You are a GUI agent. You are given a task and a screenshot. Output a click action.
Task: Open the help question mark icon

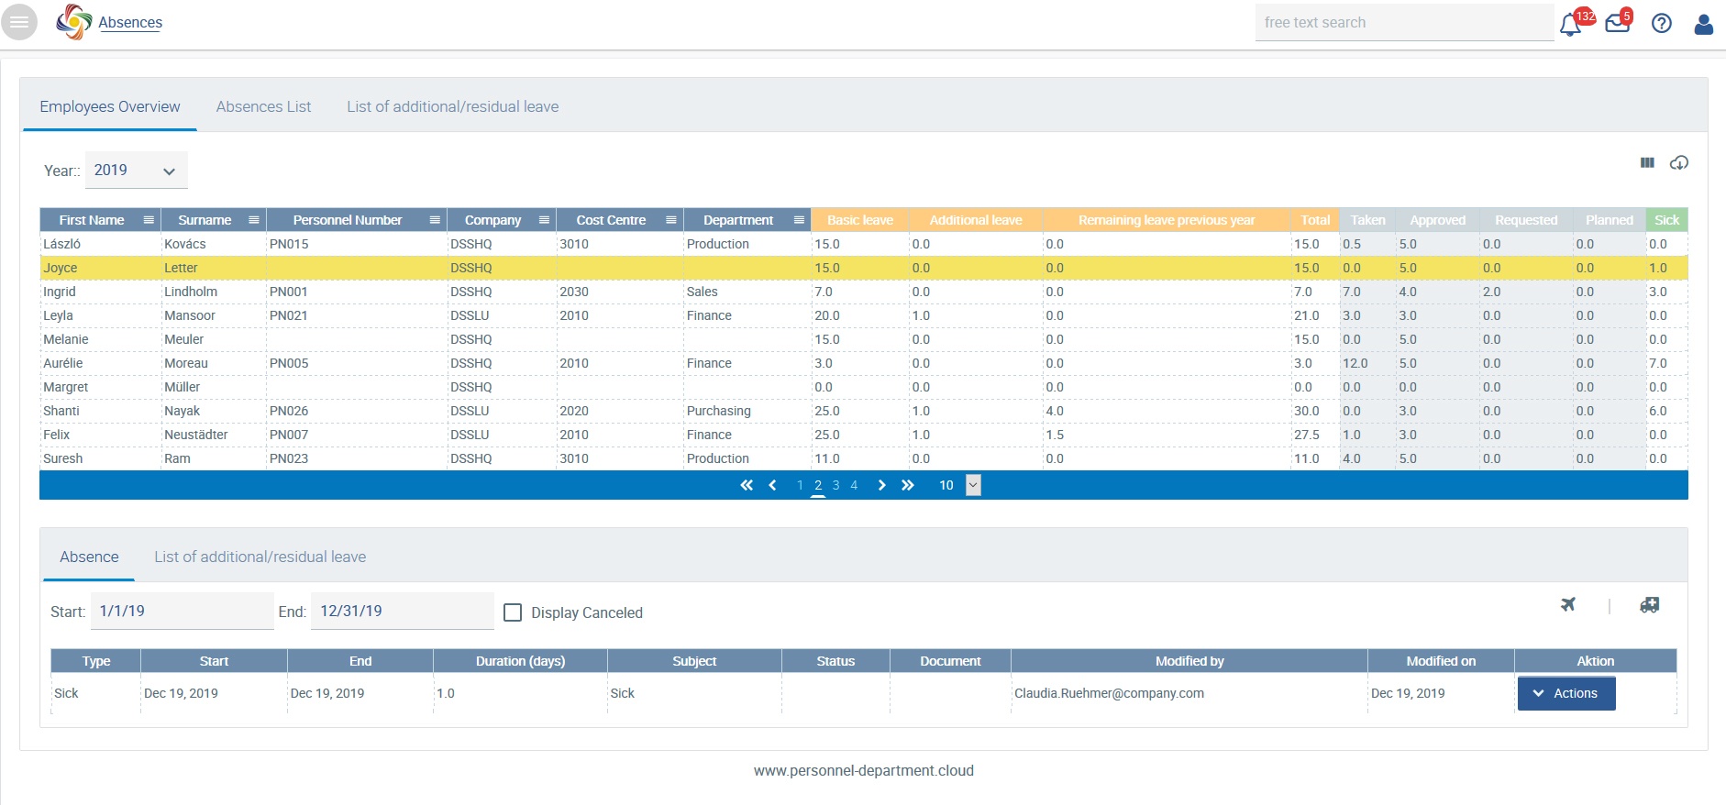point(1662,24)
